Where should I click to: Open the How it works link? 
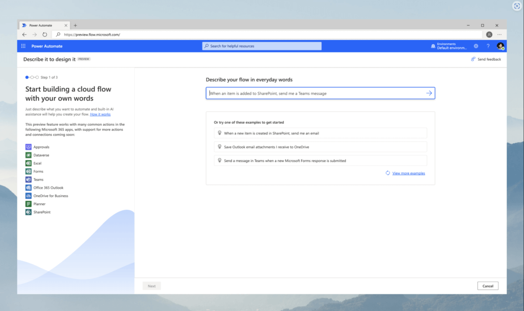click(100, 114)
